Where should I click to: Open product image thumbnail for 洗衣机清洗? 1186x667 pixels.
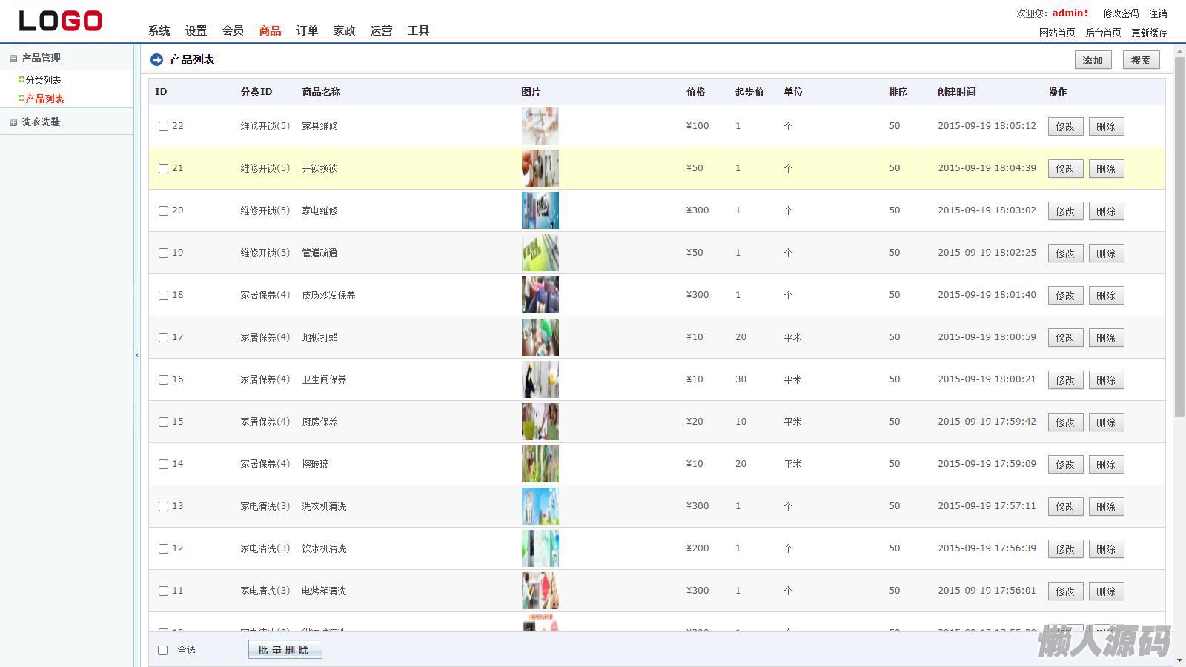(x=540, y=506)
